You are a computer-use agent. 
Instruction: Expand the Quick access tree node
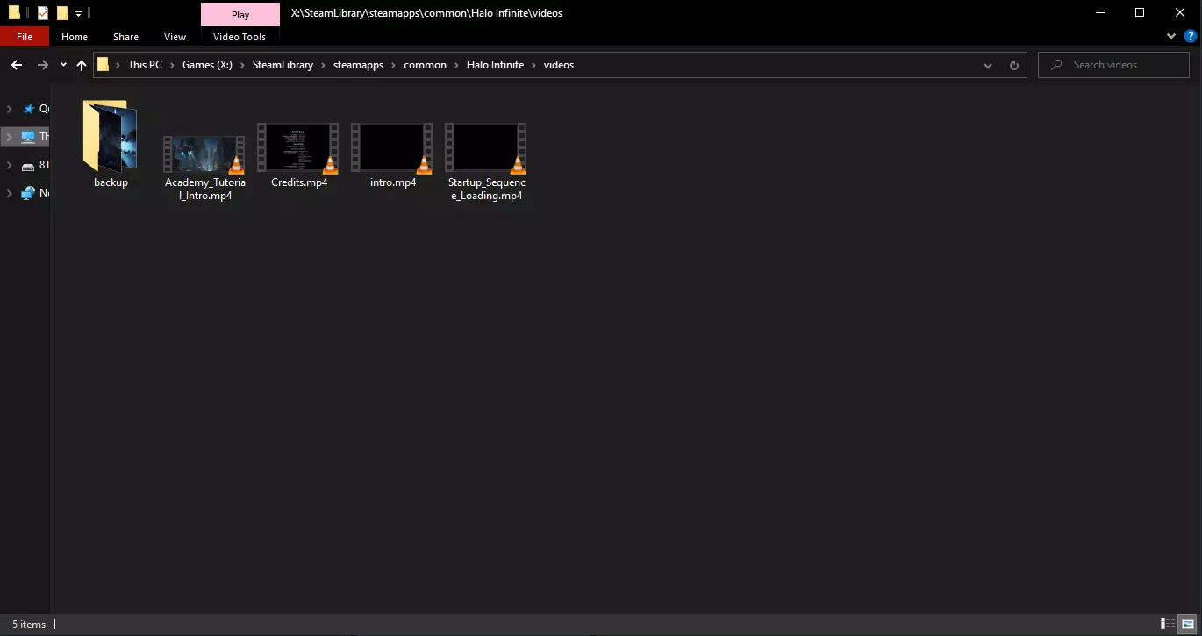click(x=9, y=109)
